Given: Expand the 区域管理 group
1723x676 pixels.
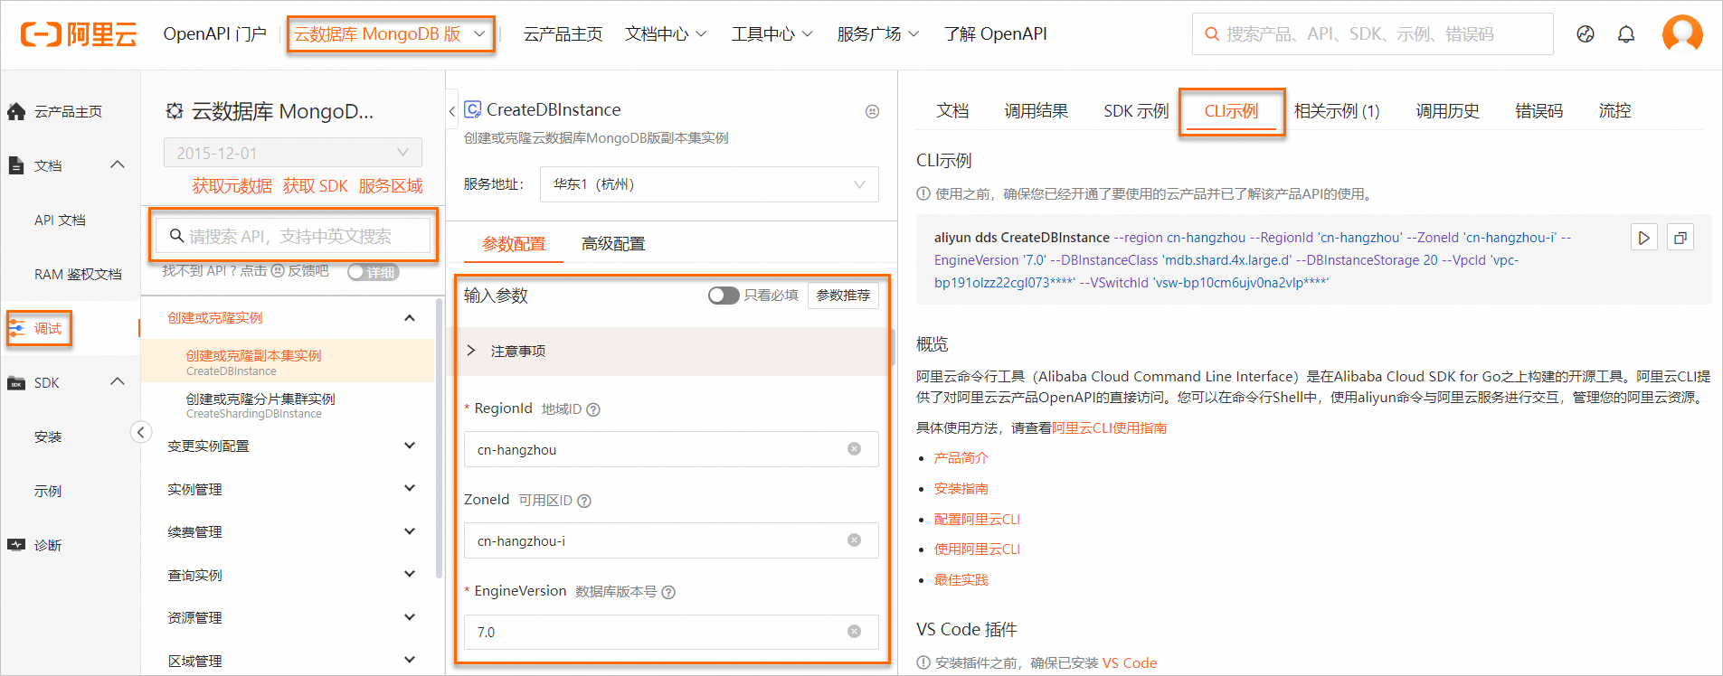Looking at the screenshot, I should pyautogui.click(x=410, y=661).
